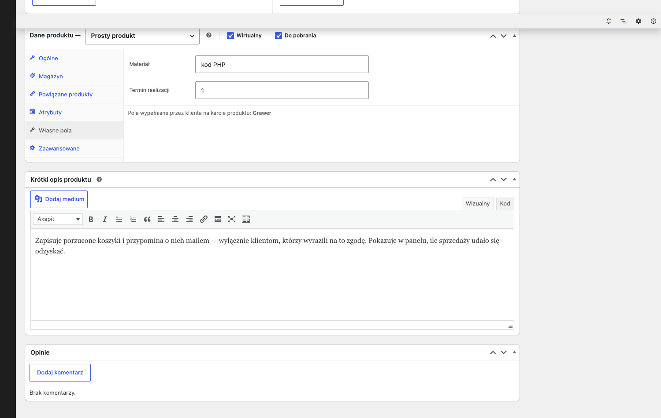Screen dimensions: 661x418
Task: Open list view icon in top bar
Action: point(624,21)
